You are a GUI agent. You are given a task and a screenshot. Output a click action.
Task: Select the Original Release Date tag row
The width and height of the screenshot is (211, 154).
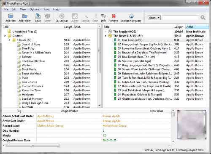pyautogui.click(x=87, y=141)
